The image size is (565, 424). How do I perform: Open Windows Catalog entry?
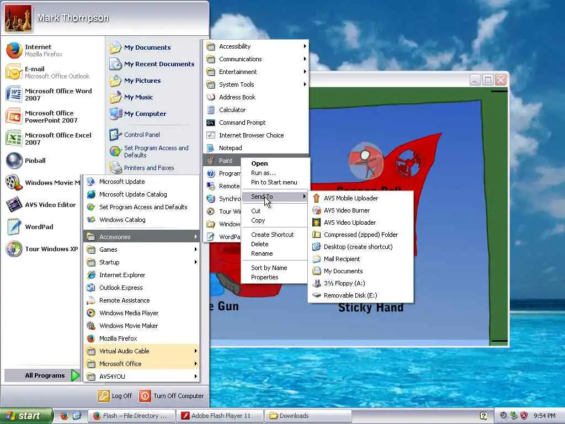pos(142,220)
